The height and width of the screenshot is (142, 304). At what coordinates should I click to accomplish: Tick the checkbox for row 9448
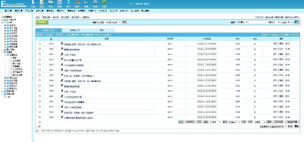pos(40,107)
